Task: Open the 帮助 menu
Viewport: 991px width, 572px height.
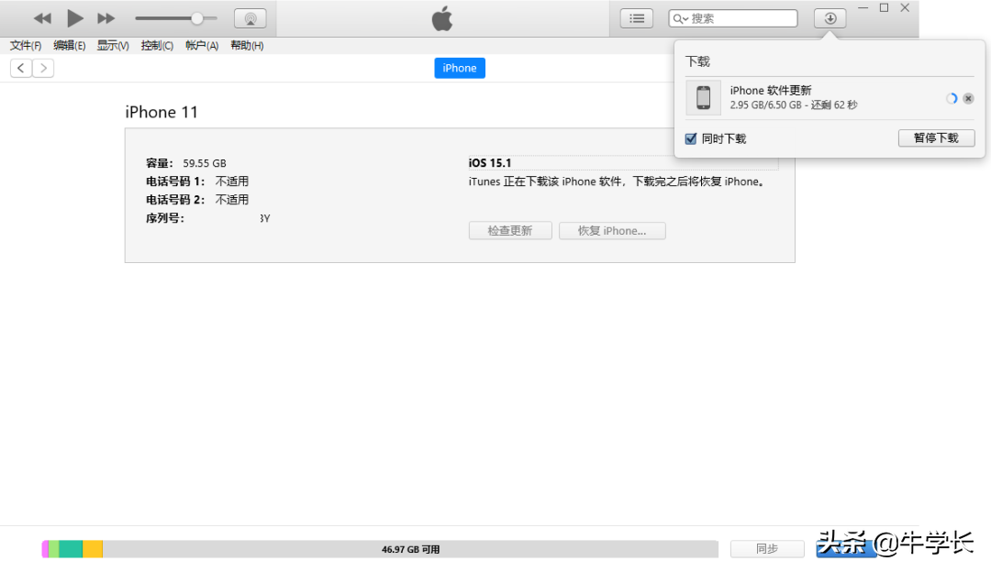Action: [246, 45]
